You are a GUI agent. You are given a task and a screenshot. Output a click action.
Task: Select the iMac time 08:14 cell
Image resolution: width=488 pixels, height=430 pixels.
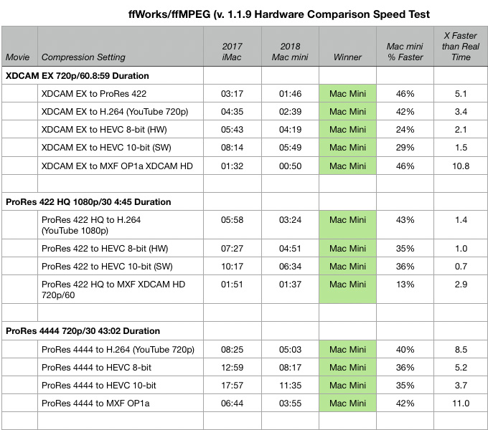point(233,147)
